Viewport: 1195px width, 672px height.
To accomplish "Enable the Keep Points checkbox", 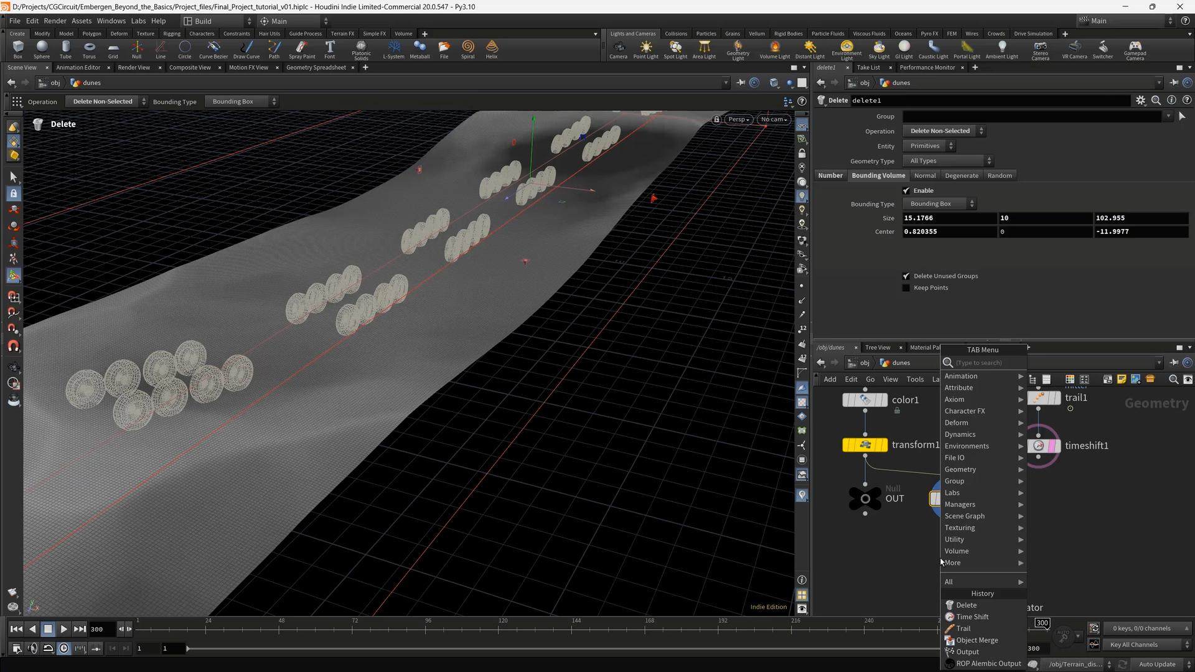I will tap(906, 287).
